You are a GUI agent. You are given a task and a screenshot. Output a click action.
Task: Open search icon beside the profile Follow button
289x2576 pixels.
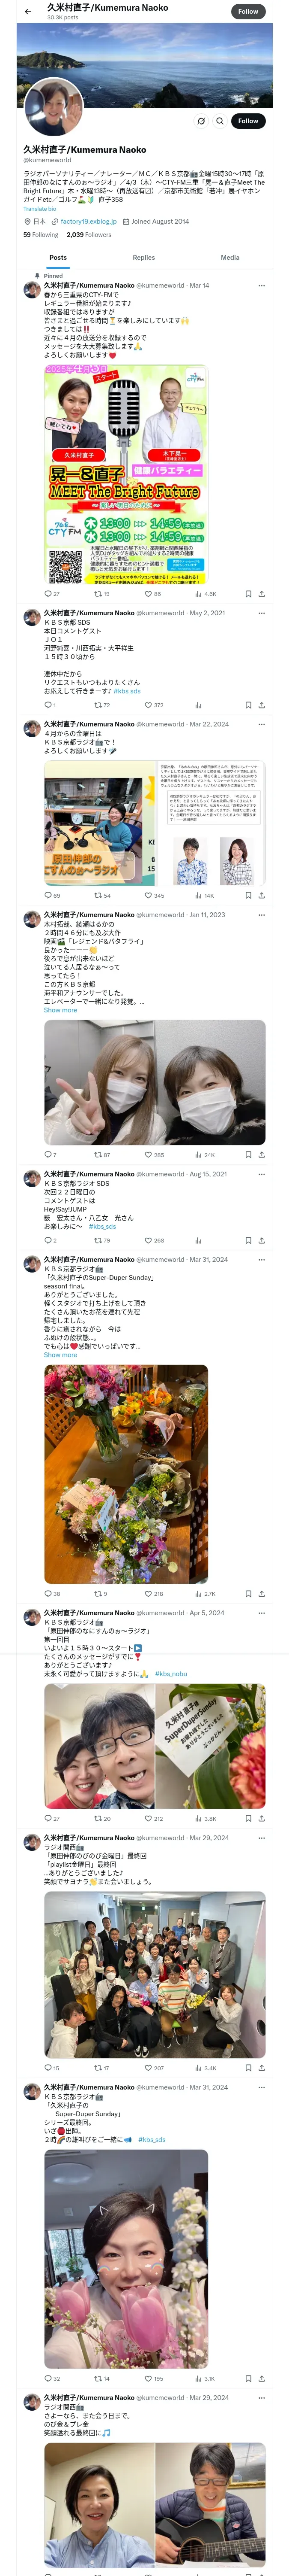tap(220, 121)
